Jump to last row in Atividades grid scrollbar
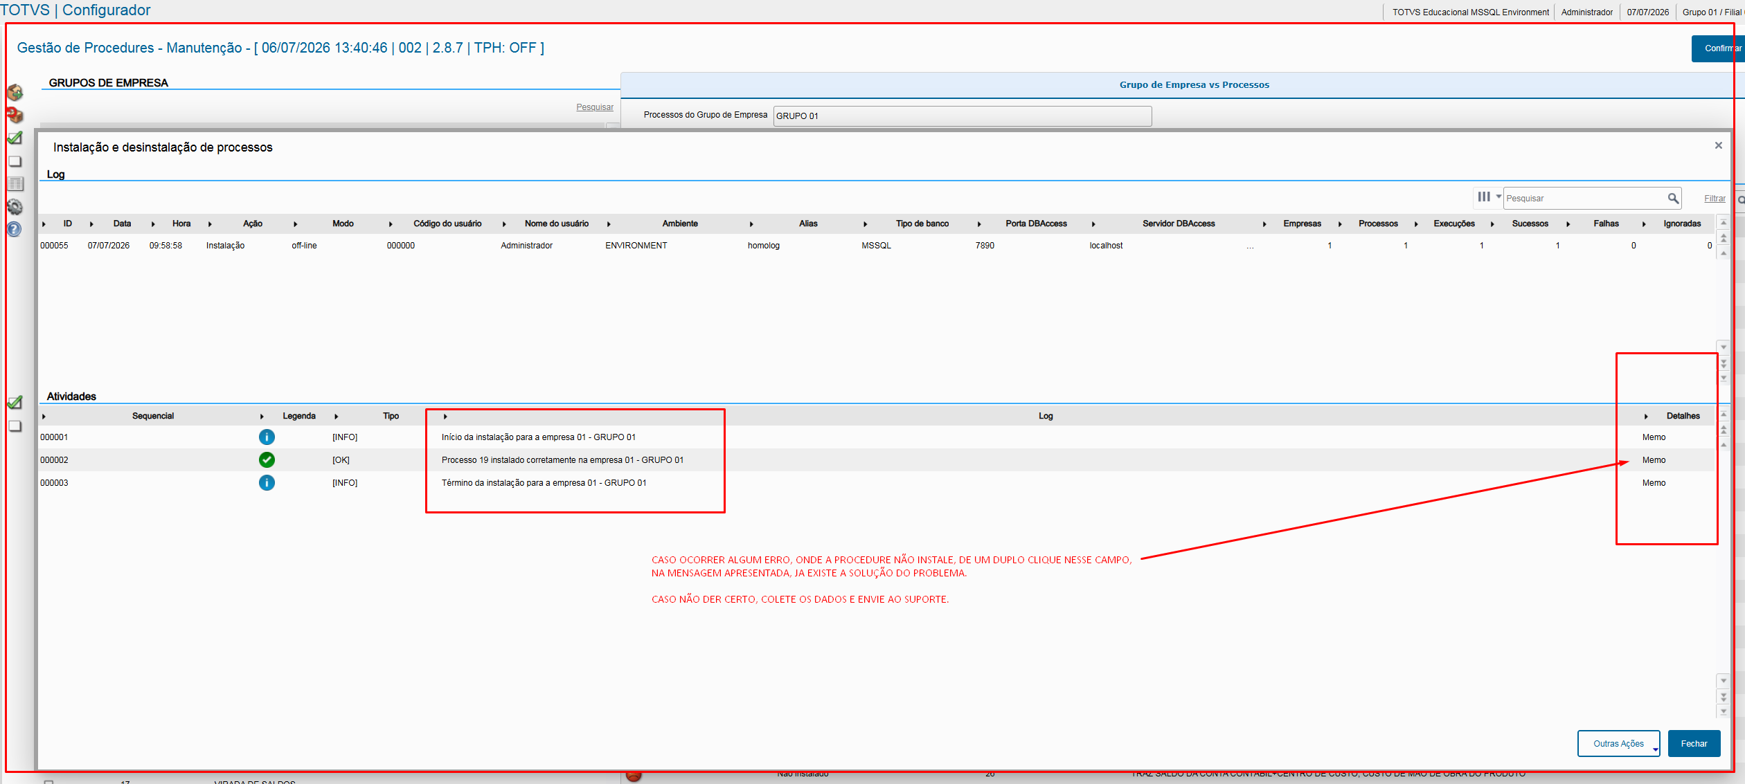This screenshot has width=1745, height=784. 1724,711
